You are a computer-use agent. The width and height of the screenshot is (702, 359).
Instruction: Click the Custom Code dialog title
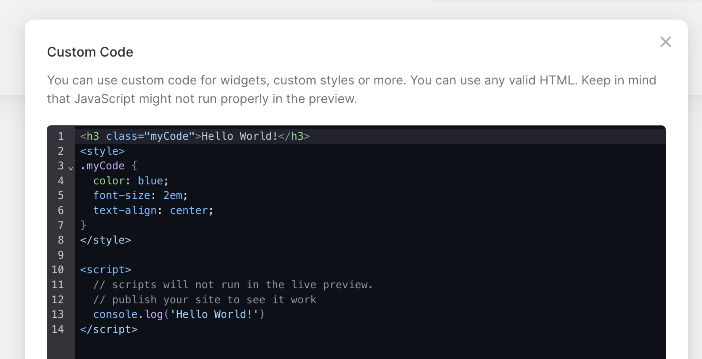coord(90,52)
